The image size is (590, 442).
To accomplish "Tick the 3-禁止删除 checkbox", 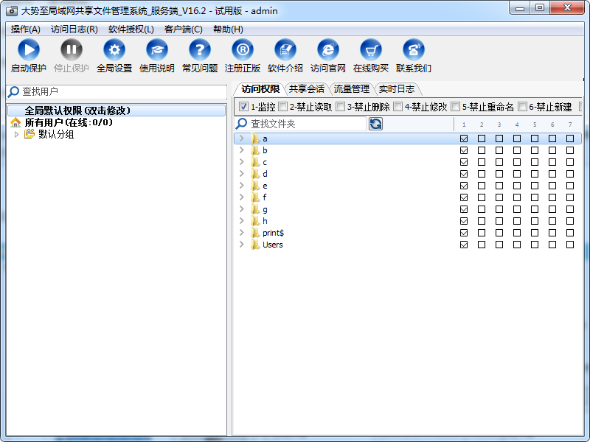I will coord(340,107).
